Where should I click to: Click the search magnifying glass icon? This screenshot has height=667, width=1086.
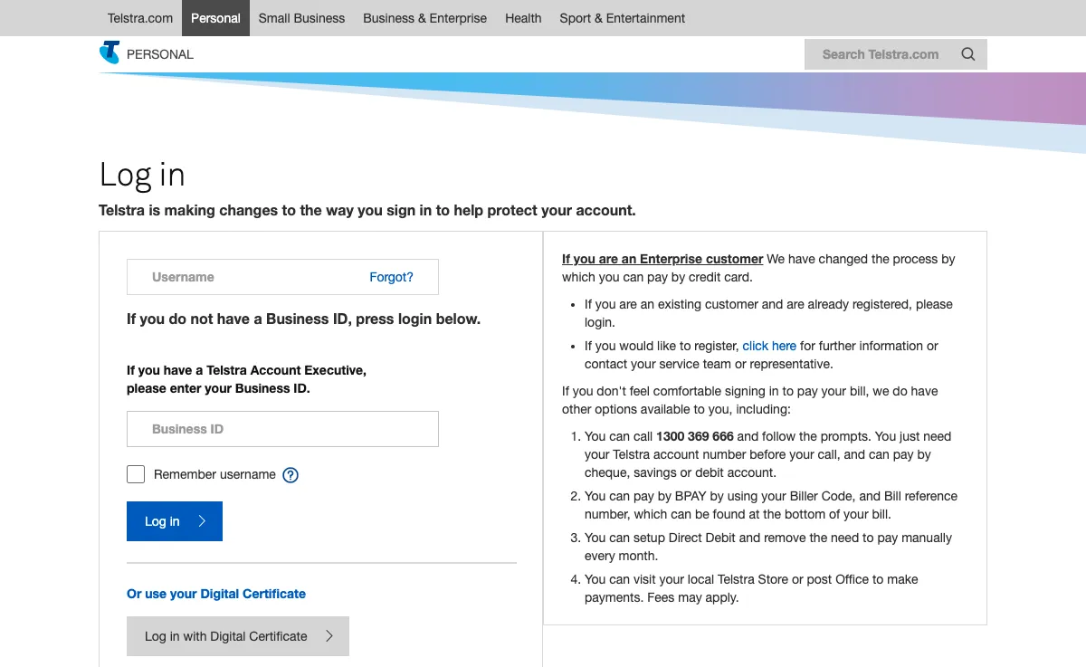(967, 53)
